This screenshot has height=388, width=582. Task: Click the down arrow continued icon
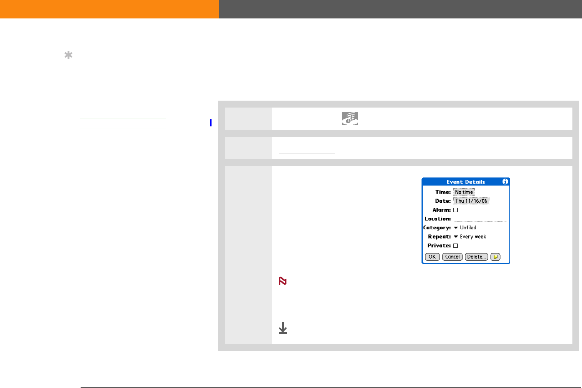pyautogui.click(x=283, y=328)
